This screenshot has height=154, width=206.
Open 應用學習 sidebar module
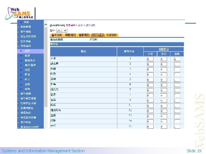pos(26,122)
